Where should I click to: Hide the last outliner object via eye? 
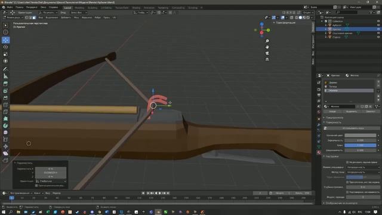click(378, 37)
